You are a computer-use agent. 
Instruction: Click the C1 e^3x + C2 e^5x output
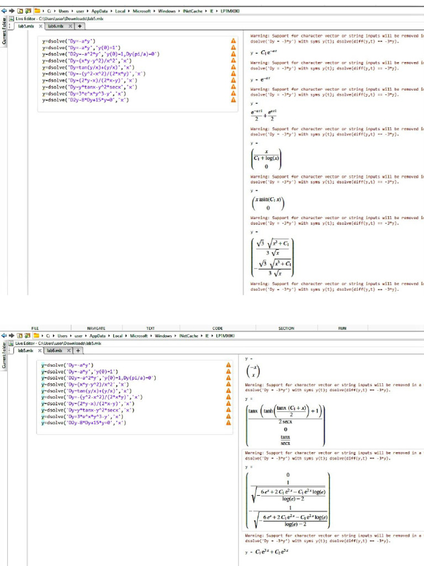pyautogui.click(x=272, y=552)
